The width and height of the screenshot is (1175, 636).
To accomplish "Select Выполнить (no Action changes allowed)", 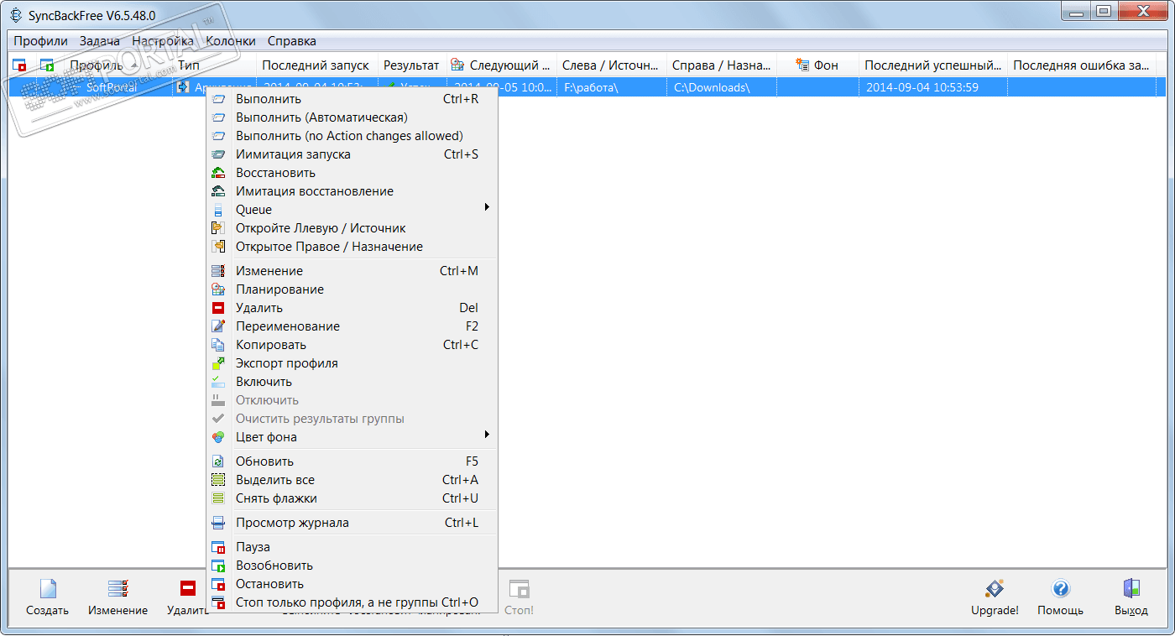I will [x=352, y=136].
